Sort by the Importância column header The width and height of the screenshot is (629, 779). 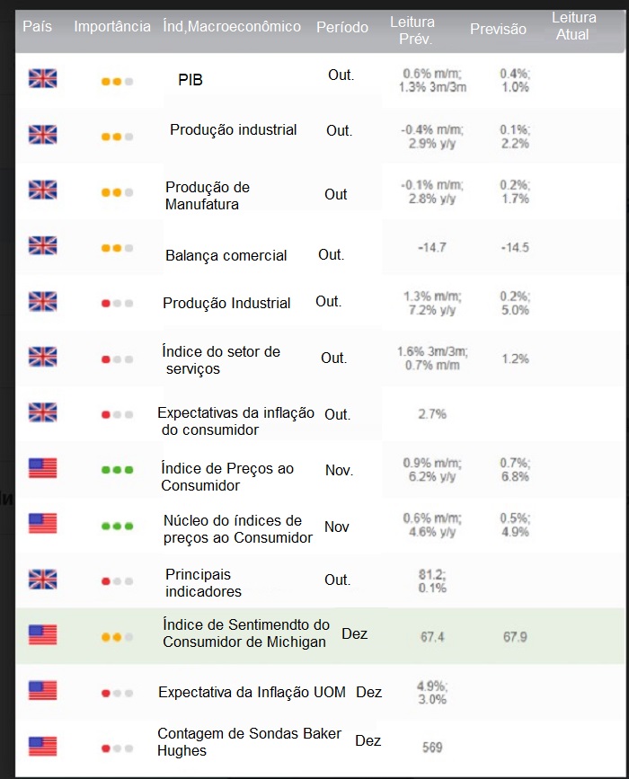[x=112, y=26]
